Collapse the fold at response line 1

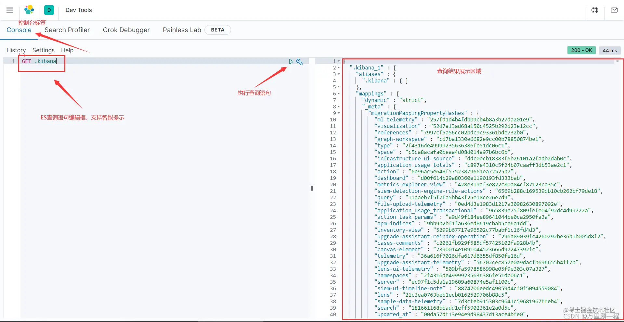pos(339,61)
